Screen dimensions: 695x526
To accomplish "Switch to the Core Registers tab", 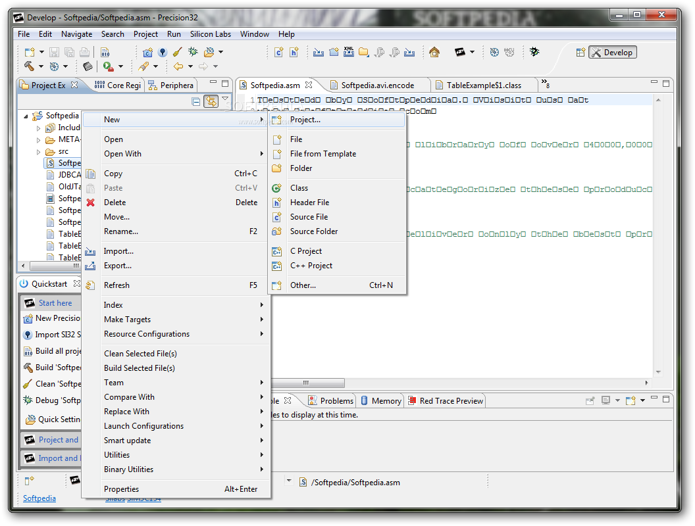I will click(x=118, y=85).
